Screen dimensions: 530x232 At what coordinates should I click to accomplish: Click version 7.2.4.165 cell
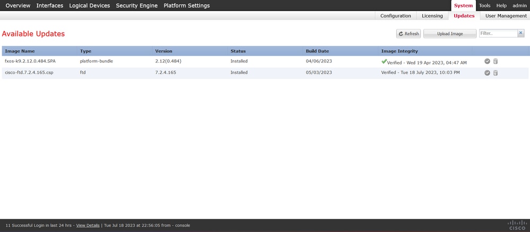[166, 72]
